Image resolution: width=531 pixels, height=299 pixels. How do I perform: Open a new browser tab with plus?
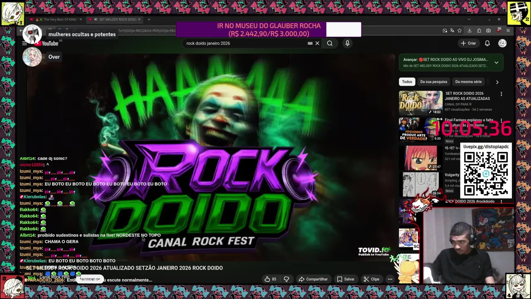(x=149, y=20)
